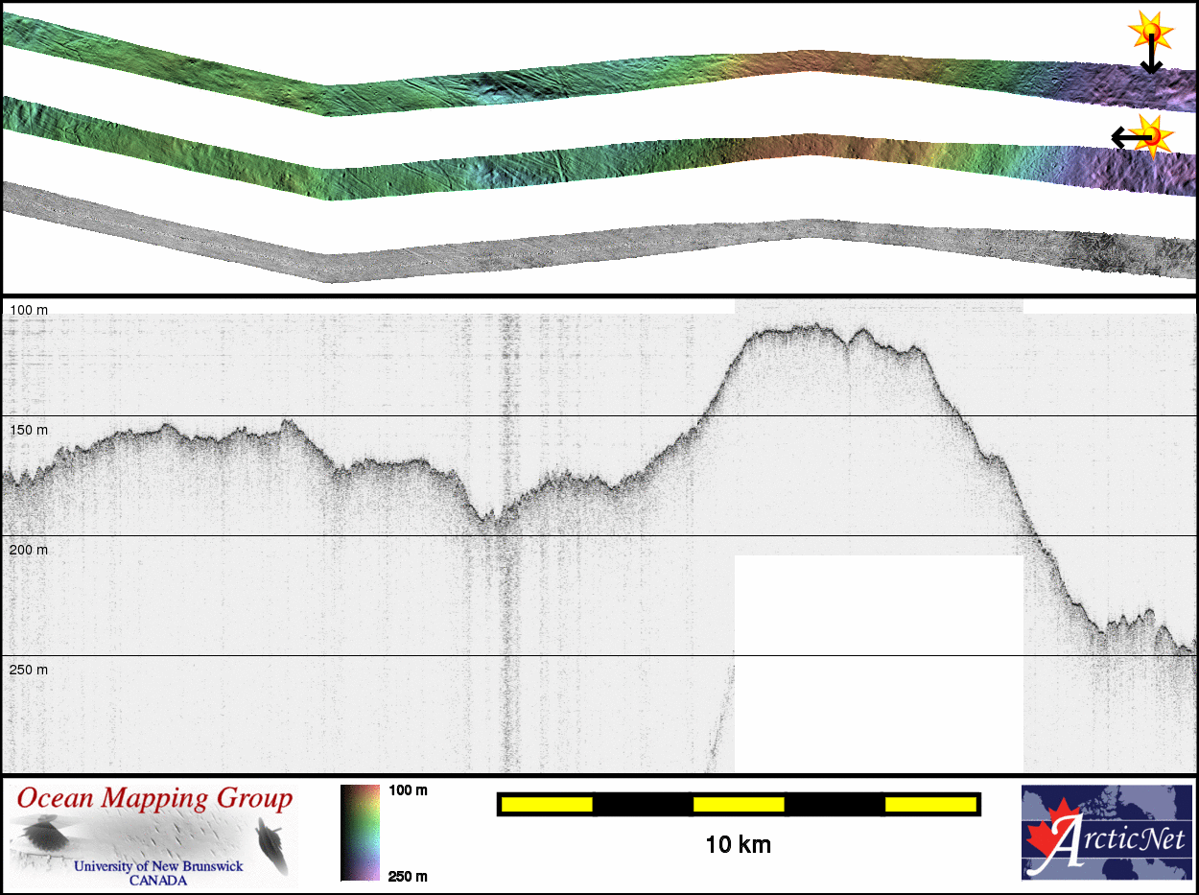This screenshot has width=1199, height=895.
Task: Click the leftmost yellow segment of scale bar
Action: [x=546, y=804]
